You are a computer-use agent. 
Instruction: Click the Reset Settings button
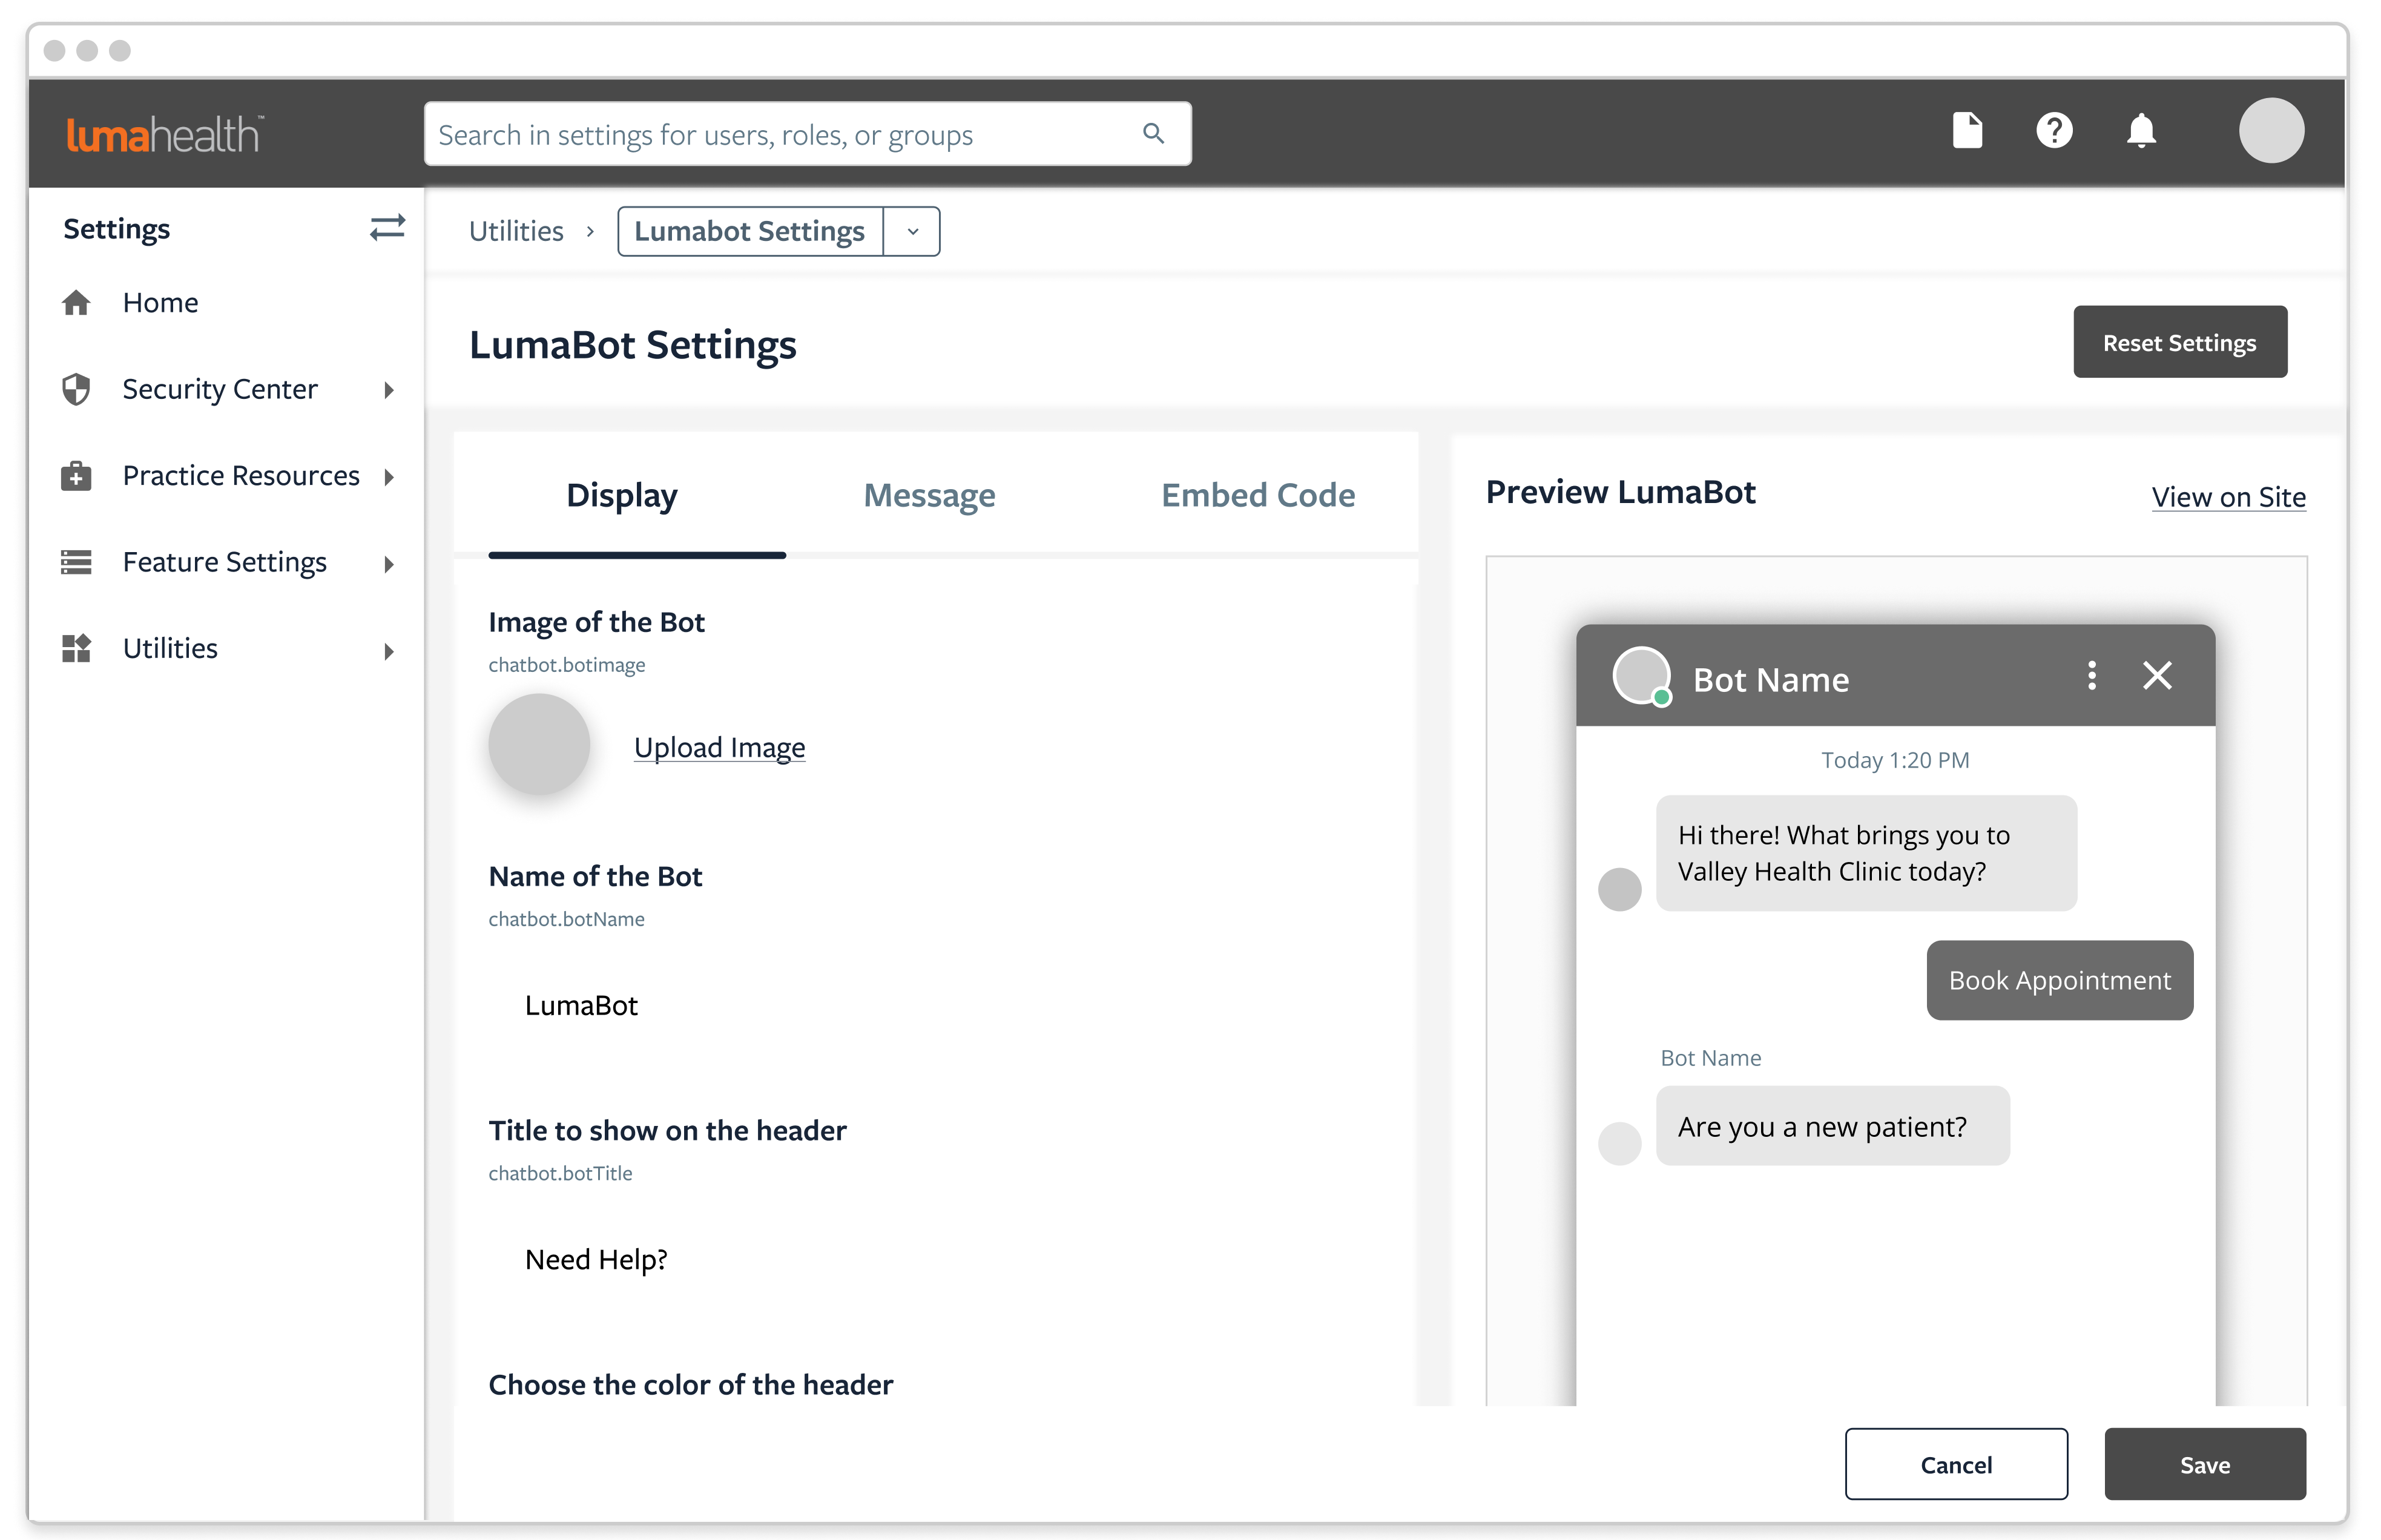point(2179,343)
